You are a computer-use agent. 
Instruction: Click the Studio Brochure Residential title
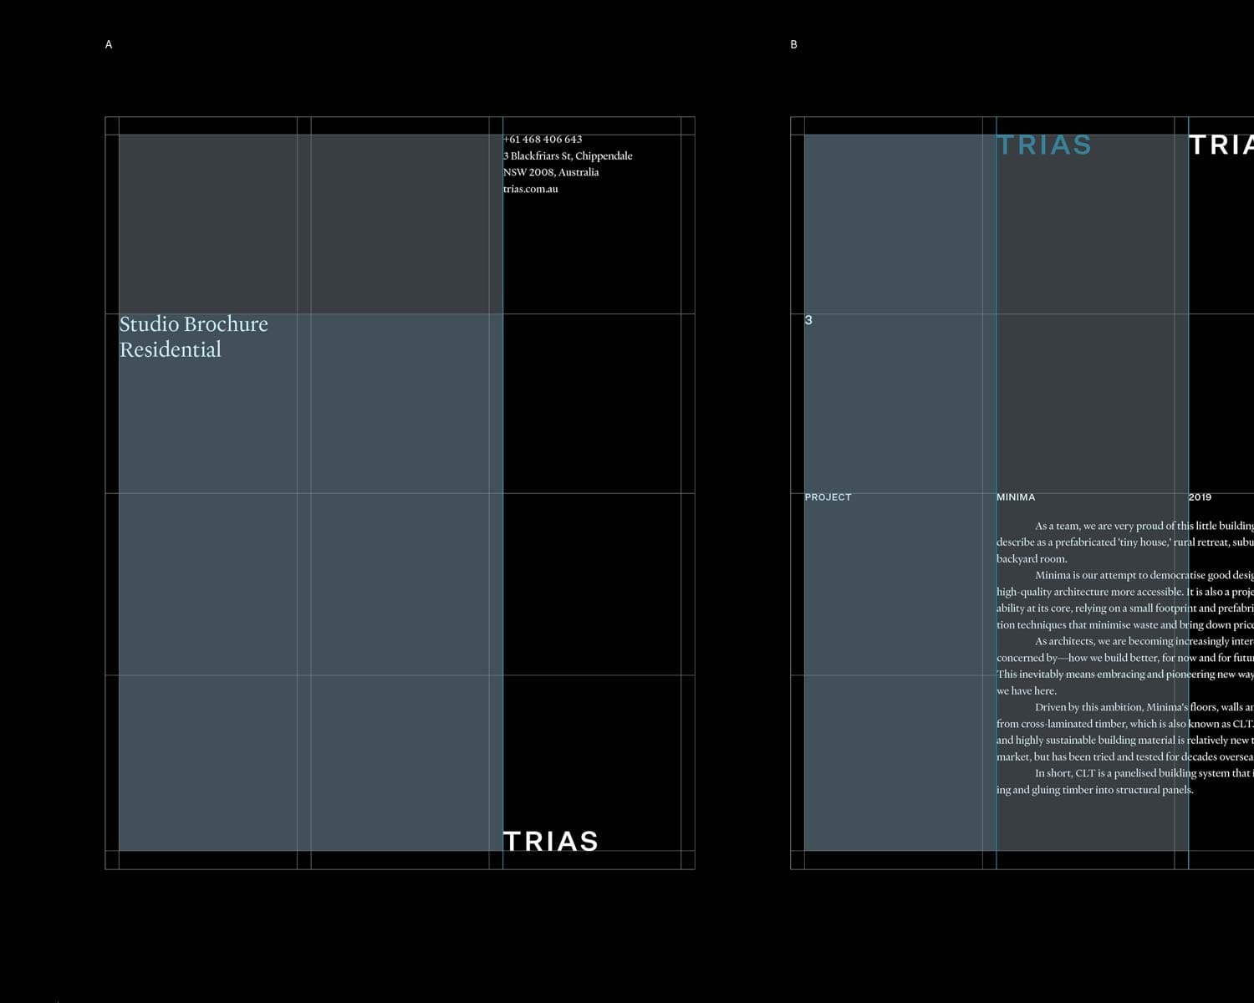pos(193,336)
